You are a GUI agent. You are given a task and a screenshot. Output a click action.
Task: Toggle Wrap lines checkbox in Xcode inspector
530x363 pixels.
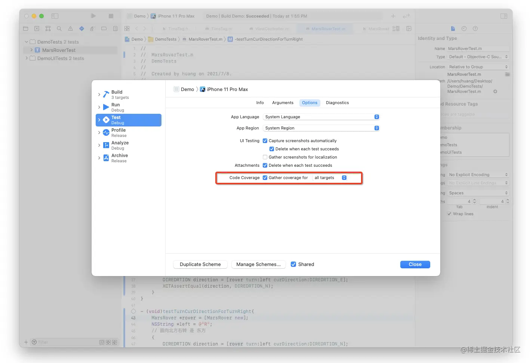point(449,214)
